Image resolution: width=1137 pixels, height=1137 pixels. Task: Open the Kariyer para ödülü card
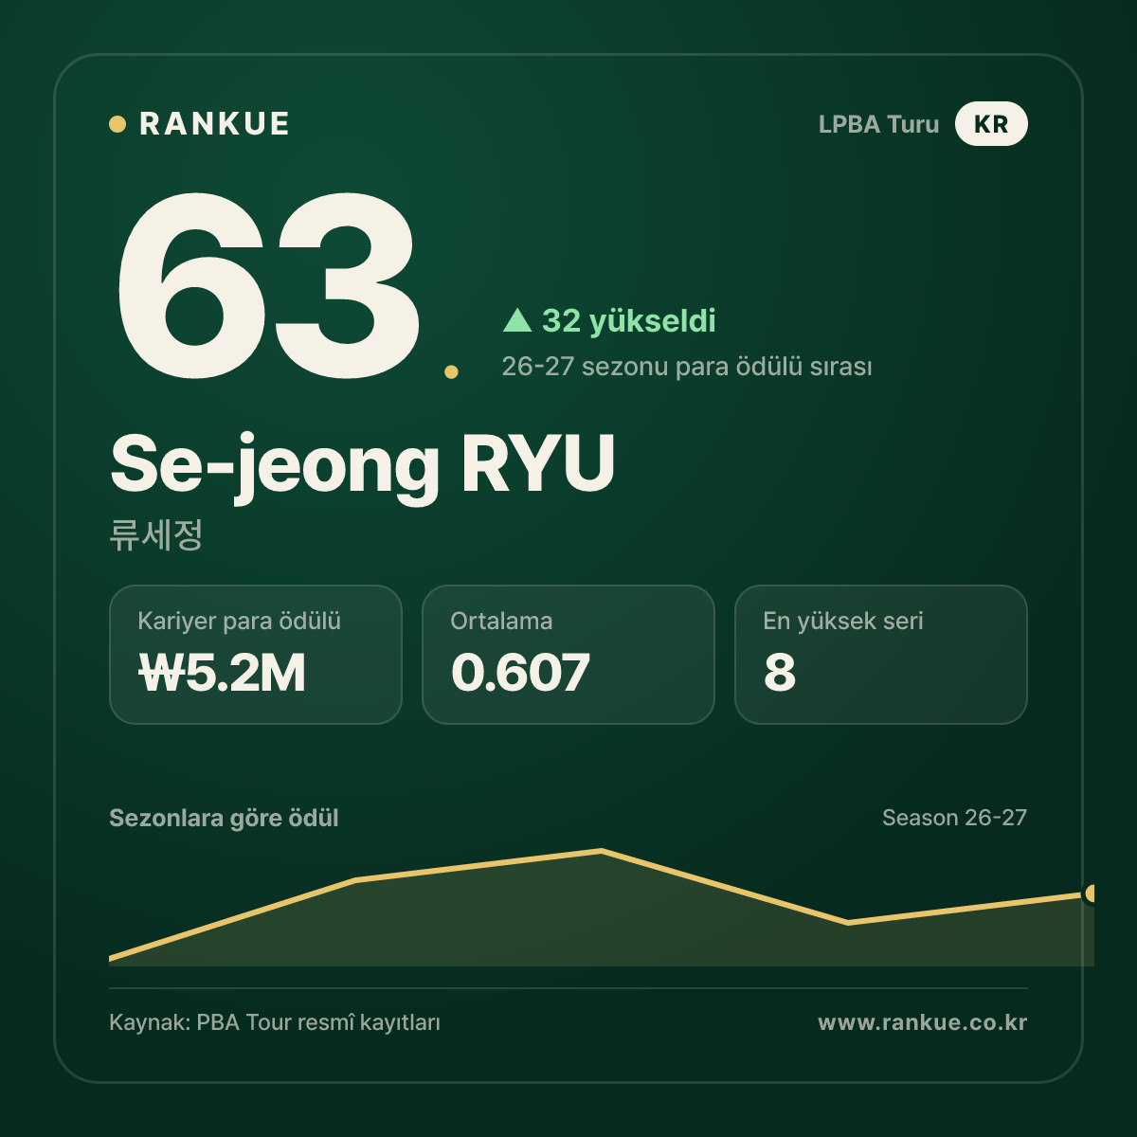[x=256, y=655]
